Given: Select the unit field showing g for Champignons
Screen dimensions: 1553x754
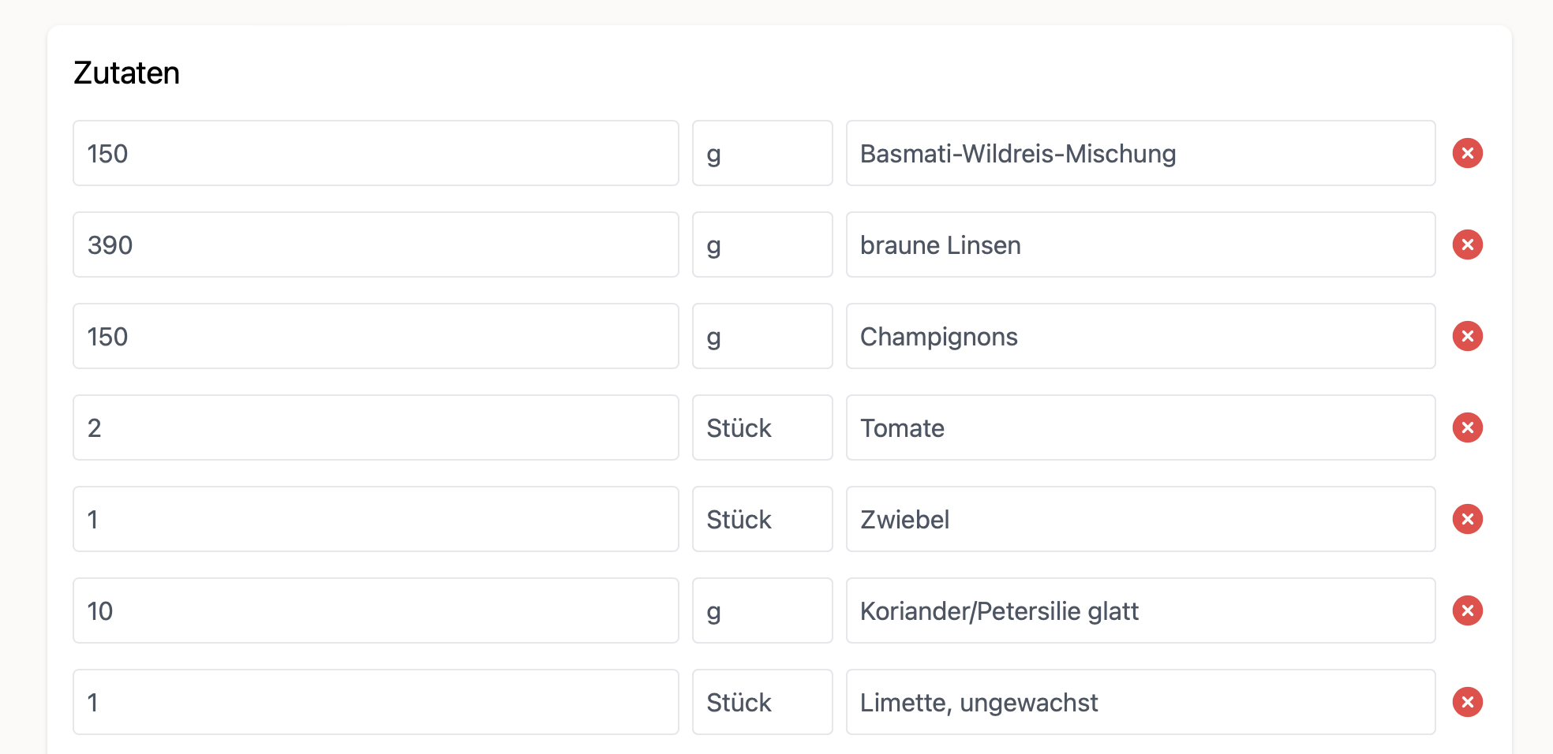Looking at the screenshot, I should coord(762,336).
